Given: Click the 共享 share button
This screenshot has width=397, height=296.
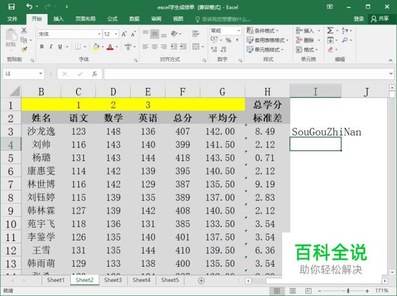Looking at the screenshot, I should pos(380,19).
